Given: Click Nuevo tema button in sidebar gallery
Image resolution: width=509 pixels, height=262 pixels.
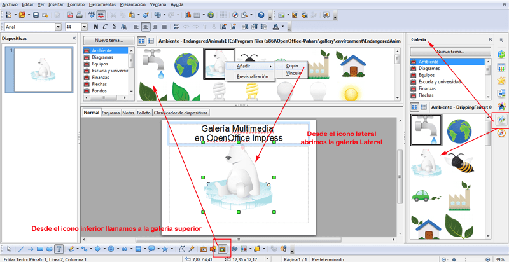Looking at the screenshot, I should (x=450, y=52).
